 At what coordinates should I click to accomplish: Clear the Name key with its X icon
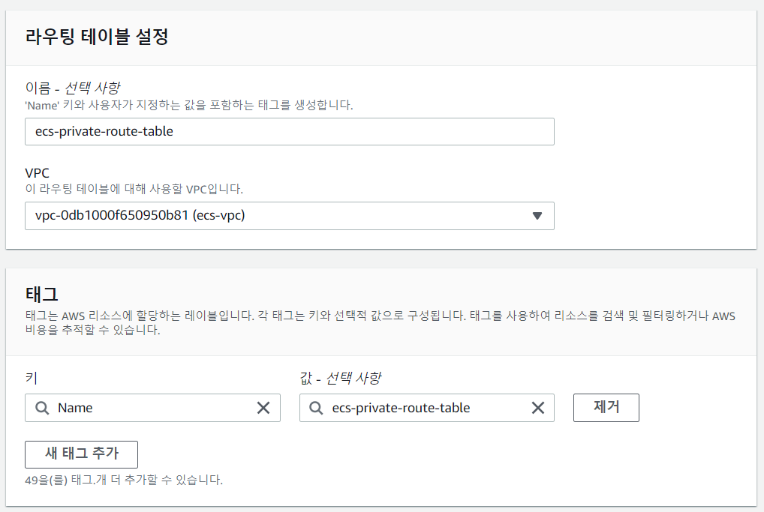263,408
